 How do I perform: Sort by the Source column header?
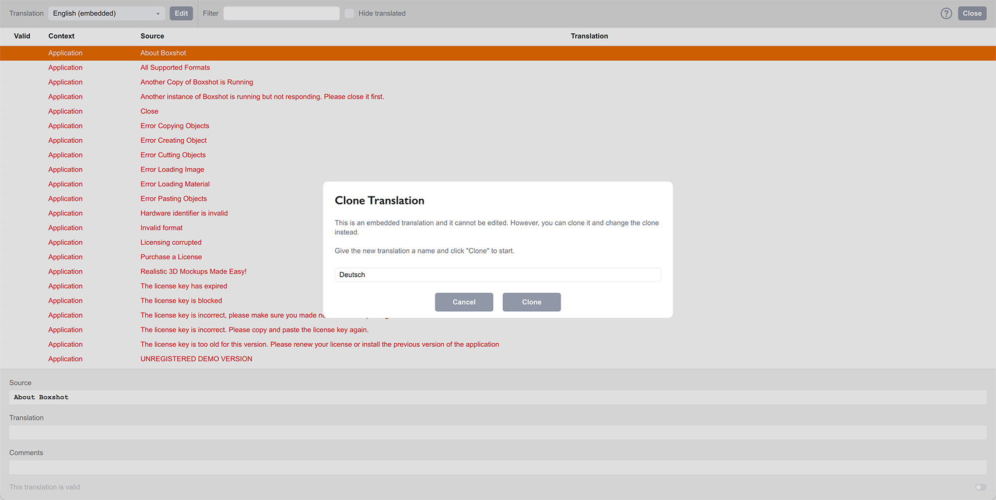[152, 36]
